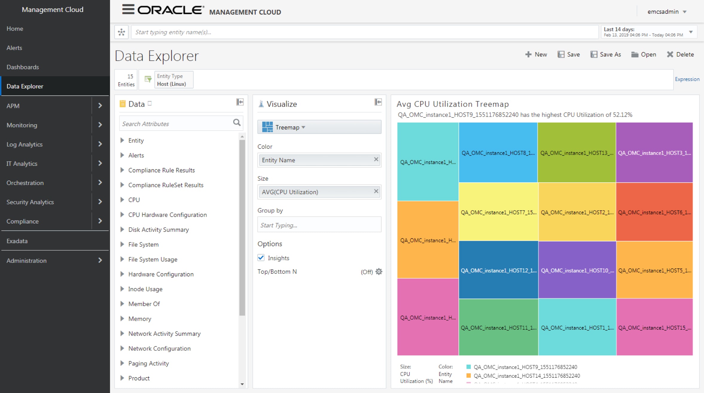Click the search attributes magnifier icon
This screenshot has height=393, width=704.
(237, 123)
